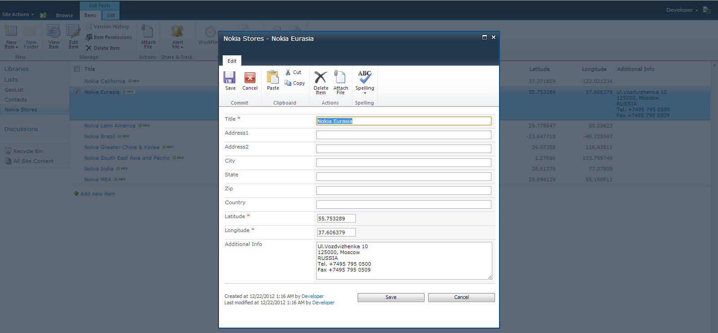Viewport: 718px width, 333px height.
Task: Open the Developer user menu
Action: point(682,10)
